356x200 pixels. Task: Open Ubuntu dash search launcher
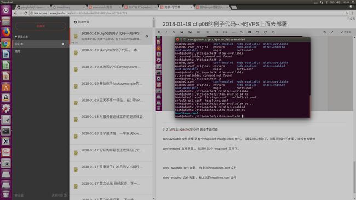click(6, 10)
